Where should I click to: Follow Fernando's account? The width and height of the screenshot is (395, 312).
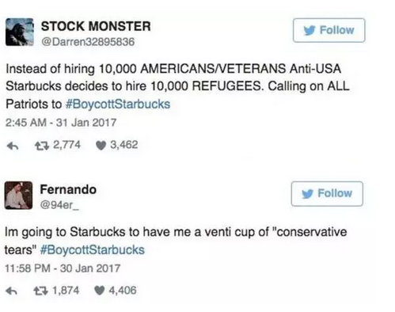(327, 194)
